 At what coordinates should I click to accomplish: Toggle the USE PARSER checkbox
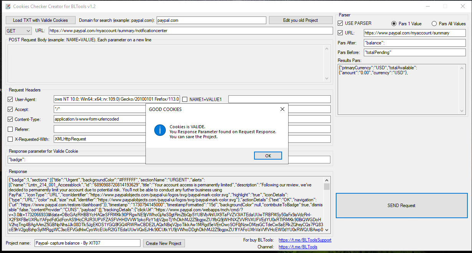340,23
